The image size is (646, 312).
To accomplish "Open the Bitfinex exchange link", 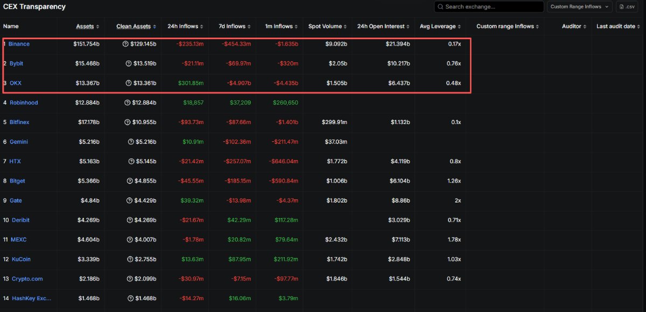I will click(19, 122).
